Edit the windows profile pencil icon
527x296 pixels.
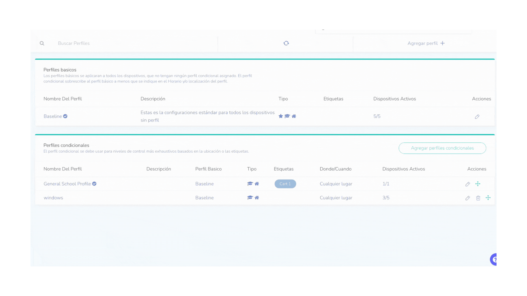click(x=468, y=198)
